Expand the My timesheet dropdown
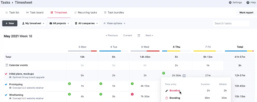 tap(33, 23)
